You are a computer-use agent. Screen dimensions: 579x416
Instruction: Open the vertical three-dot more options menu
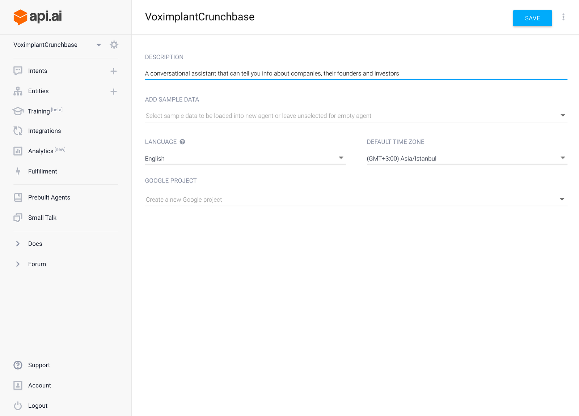click(563, 17)
